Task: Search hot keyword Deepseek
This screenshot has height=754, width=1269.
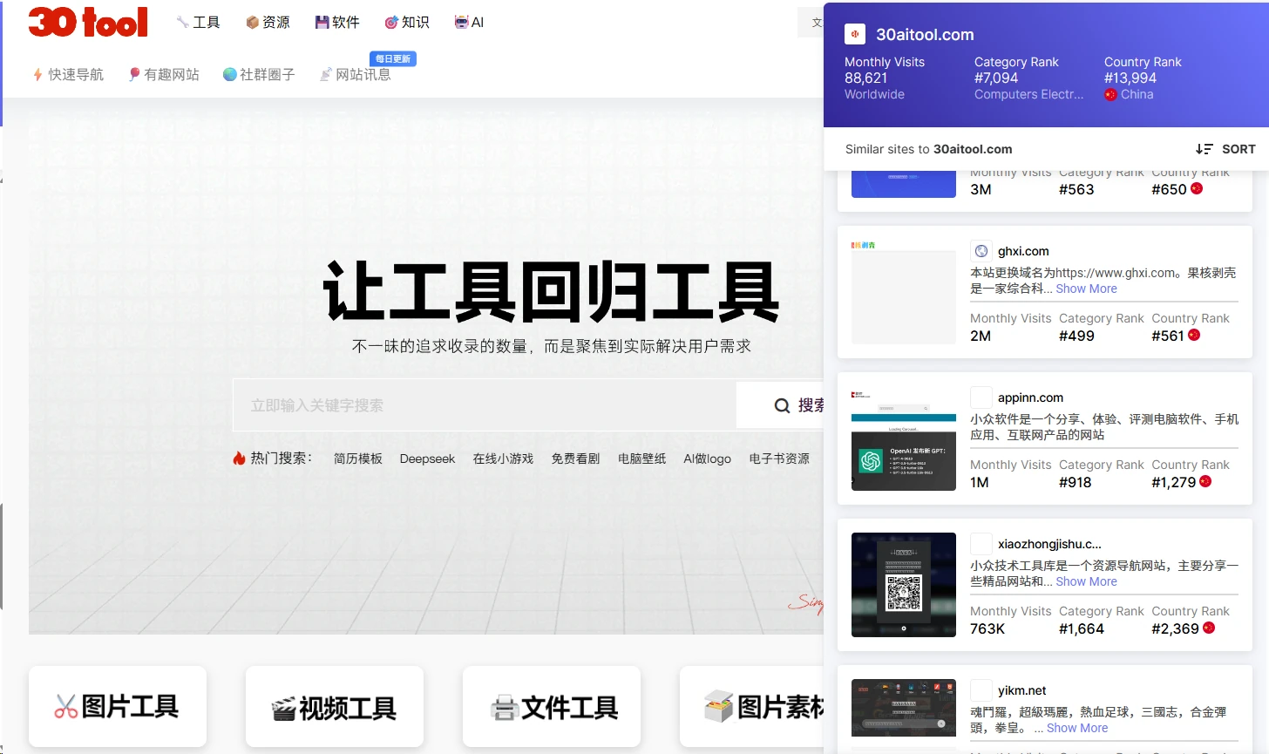Action: [x=427, y=459]
